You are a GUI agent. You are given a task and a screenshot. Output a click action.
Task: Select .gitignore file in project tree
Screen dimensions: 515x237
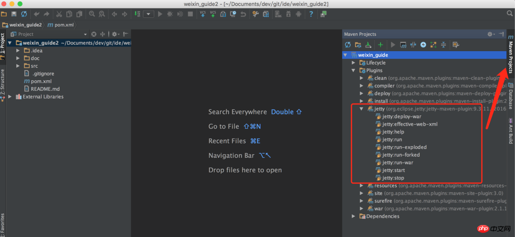[x=39, y=74]
